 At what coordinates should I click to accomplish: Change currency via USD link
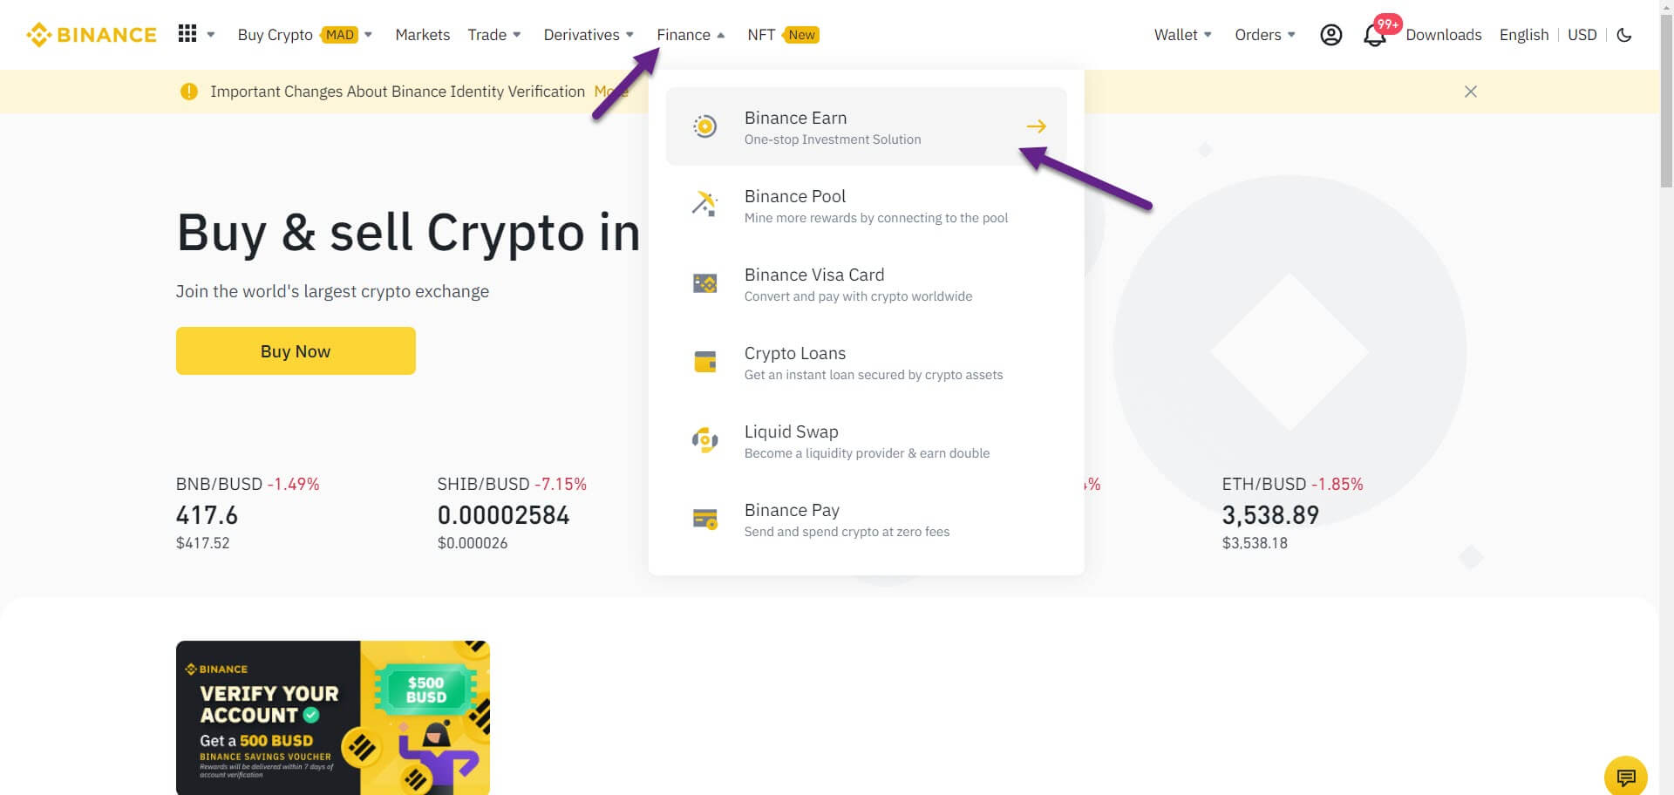point(1582,35)
